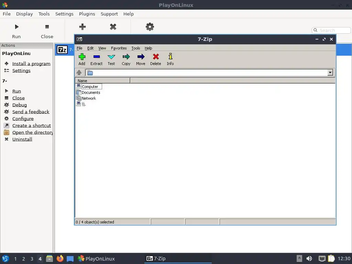
Task: Click the Settings link in Actions panel
Action: (21, 70)
